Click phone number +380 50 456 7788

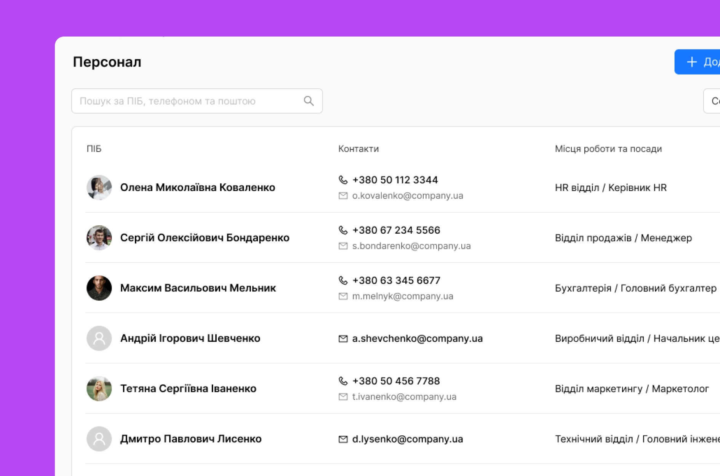396,380
